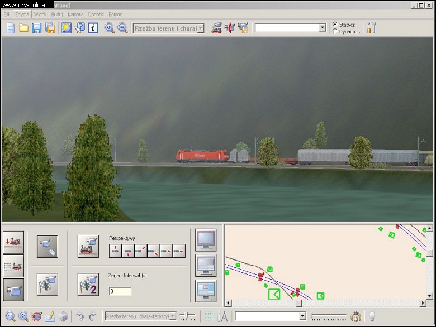Toggle the dotted grid icon
Screen dimensions: 436x327
tap(210, 316)
